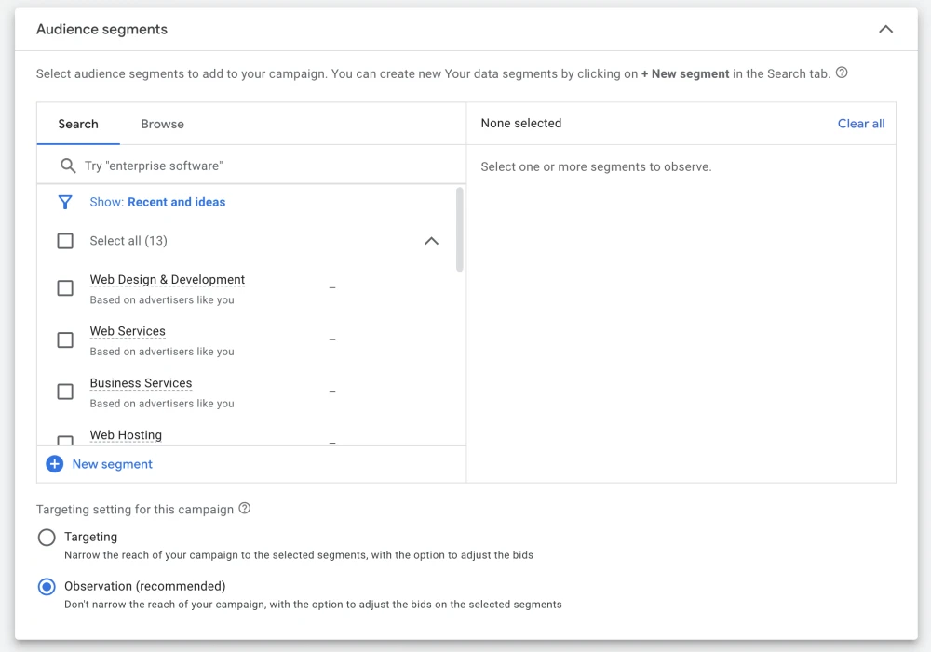Image resolution: width=931 pixels, height=652 pixels.
Task: Click 'Based on advertisers like you' under Web Services
Action: point(162,352)
